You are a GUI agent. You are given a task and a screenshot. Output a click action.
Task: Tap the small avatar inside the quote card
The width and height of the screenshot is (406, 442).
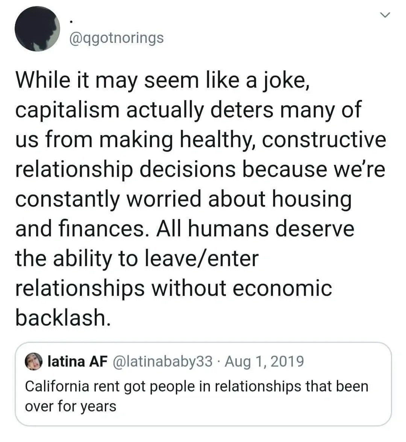tap(35, 362)
